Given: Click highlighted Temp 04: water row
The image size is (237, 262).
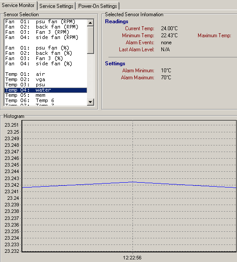Looking at the screenshot, I should (x=45, y=90).
